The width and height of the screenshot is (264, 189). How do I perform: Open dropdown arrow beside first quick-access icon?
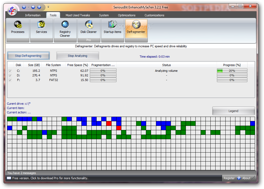(28, 7)
